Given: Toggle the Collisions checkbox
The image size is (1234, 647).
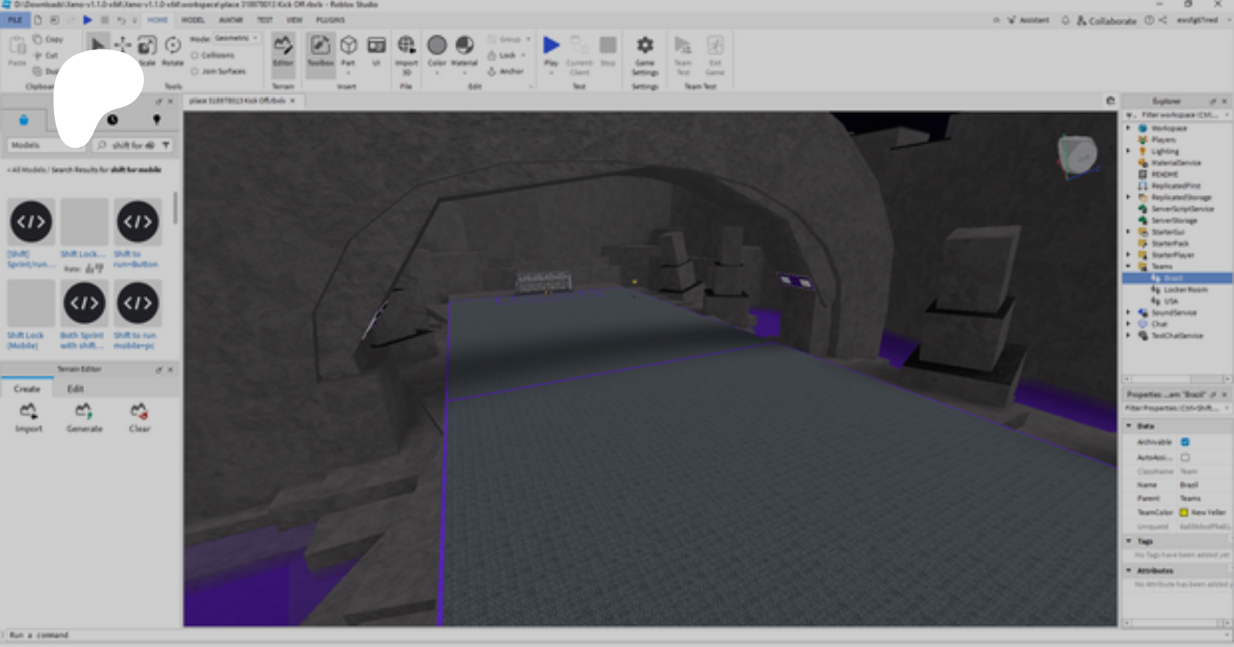Looking at the screenshot, I should click(195, 55).
